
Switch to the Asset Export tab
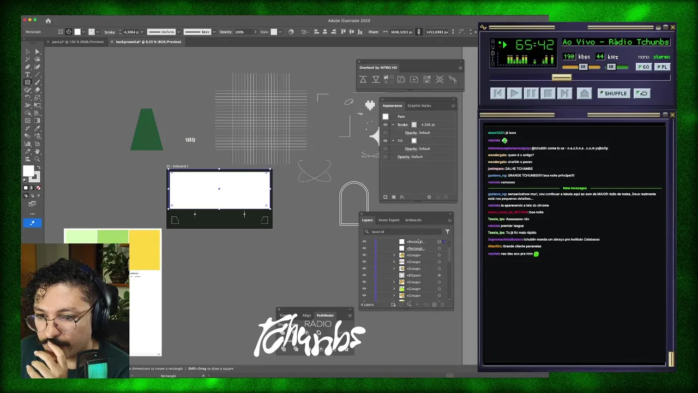[389, 220]
